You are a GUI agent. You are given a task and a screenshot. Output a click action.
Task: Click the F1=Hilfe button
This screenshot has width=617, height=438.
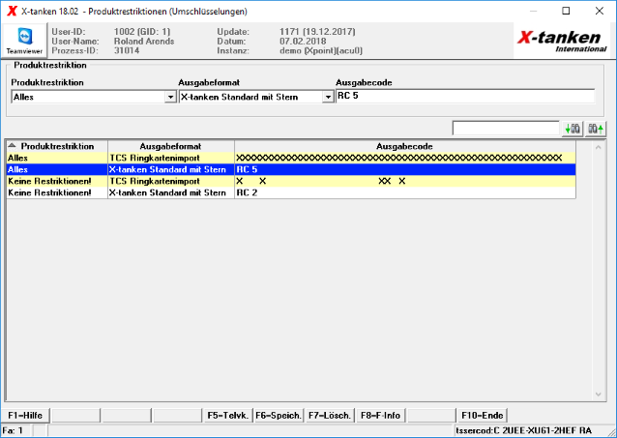(x=25, y=416)
